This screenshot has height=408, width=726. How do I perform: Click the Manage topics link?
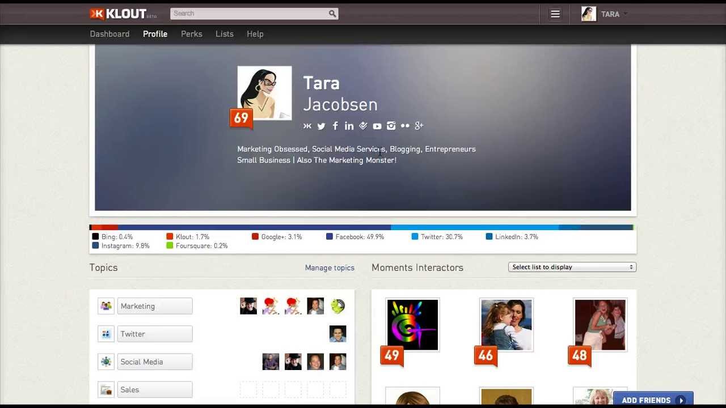click(330, 267)
